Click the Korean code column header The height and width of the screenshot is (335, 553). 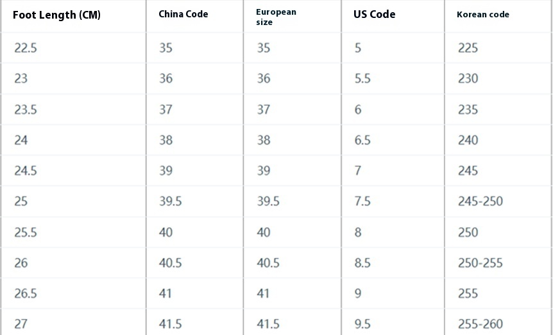[x=483, y=15]
